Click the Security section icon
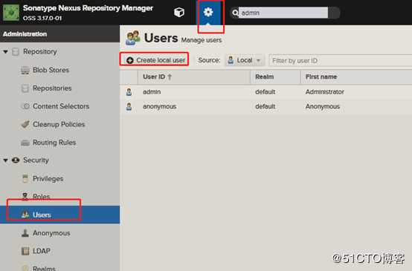Image resolution: width=412 pixels, height=271 pixels. pos(16,160)
